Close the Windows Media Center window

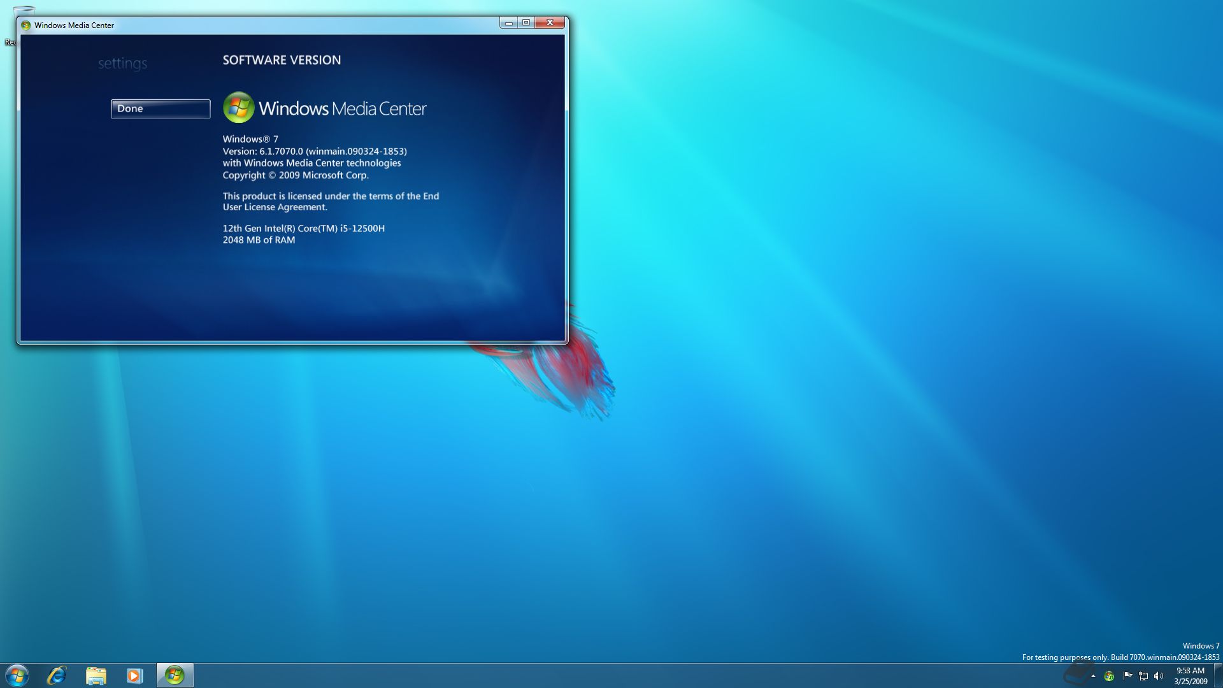tap(550, 23)
